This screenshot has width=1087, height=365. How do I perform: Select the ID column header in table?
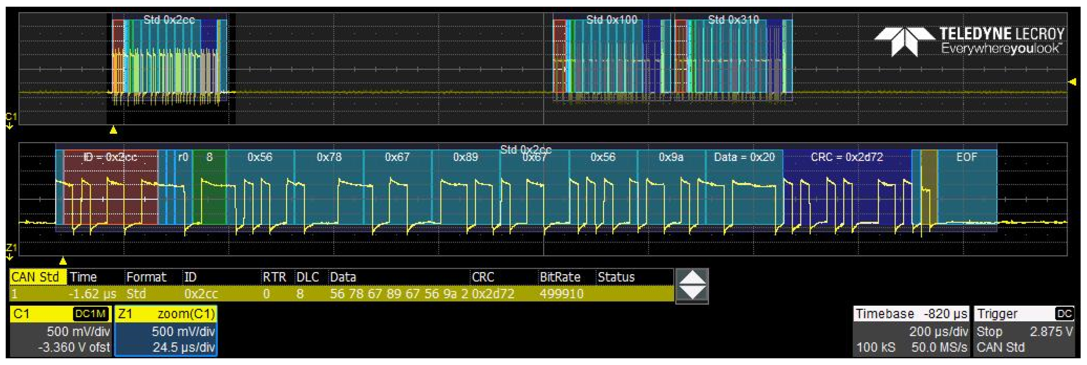pyautogui.click(x=190, y=277)
